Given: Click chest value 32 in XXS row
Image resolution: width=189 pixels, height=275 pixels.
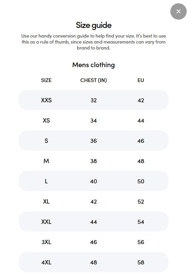Looking at the screenshot, I should coord(94,100).
